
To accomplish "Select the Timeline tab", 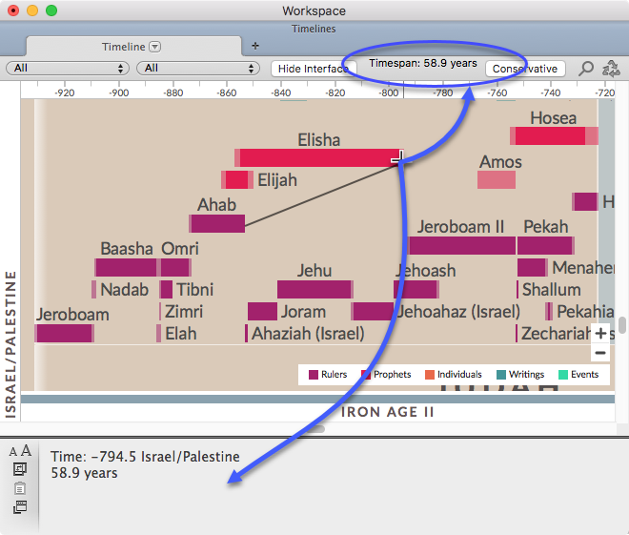I will (x=124, y=46).
